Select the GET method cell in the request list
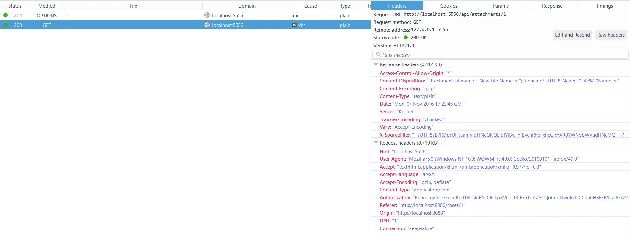The image size is (630, 237). tap(47, 25)
